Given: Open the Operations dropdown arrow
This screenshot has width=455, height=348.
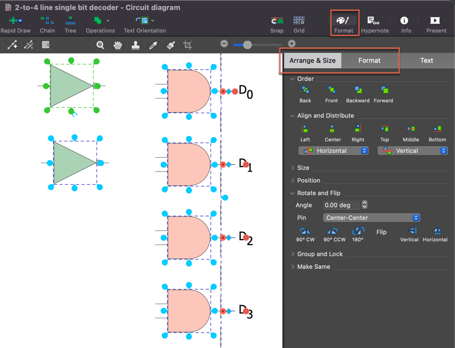Looking at the screenshot, I should click(108, 20).
